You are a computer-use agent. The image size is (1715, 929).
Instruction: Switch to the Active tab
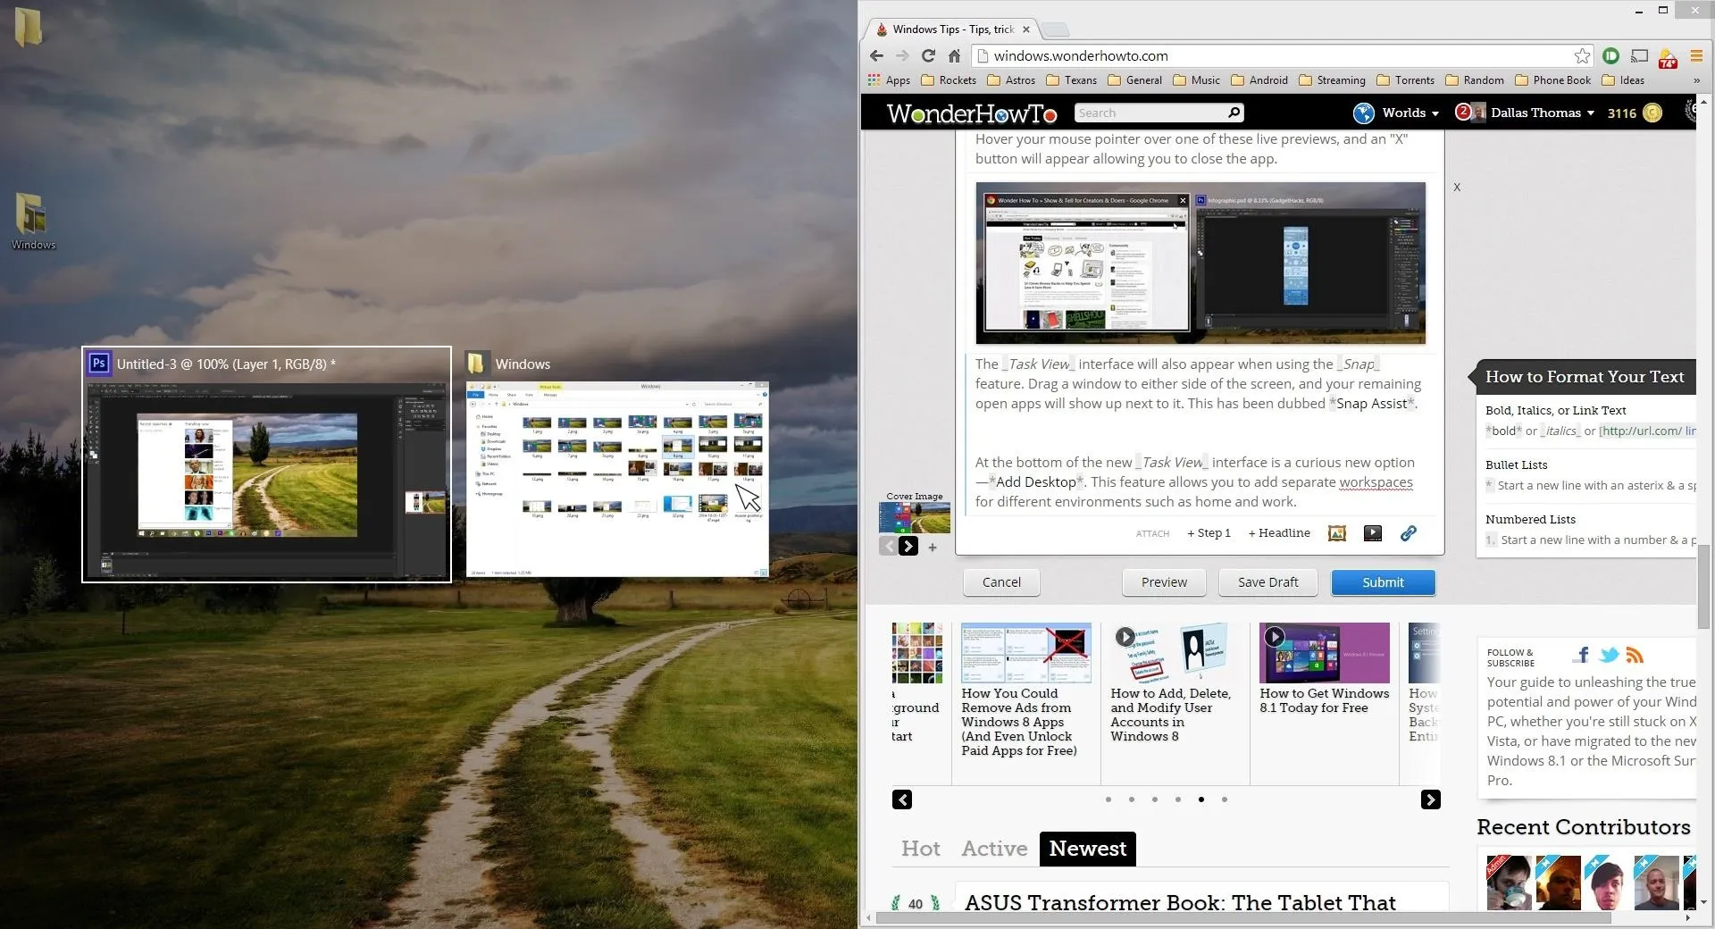pyautogui.click(x=994, y=849)
